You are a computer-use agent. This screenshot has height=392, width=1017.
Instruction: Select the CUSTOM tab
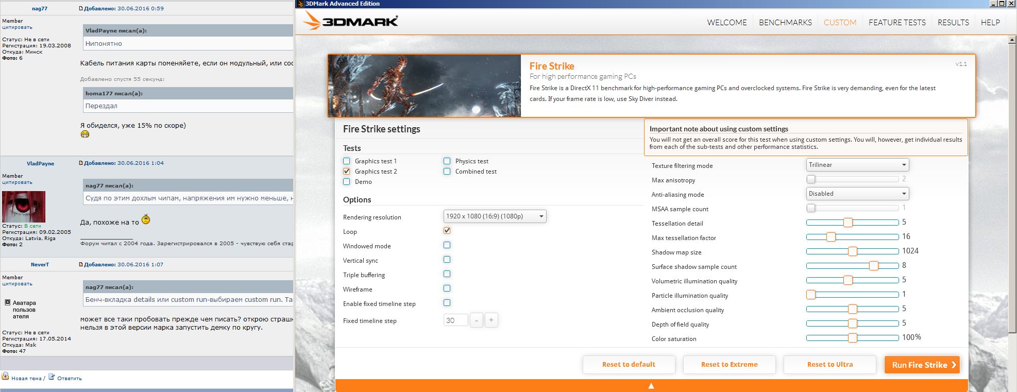pos(840,23)
